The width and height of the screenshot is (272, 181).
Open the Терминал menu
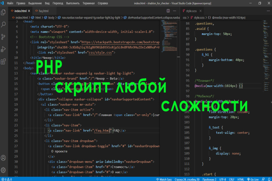coord(89,3)
